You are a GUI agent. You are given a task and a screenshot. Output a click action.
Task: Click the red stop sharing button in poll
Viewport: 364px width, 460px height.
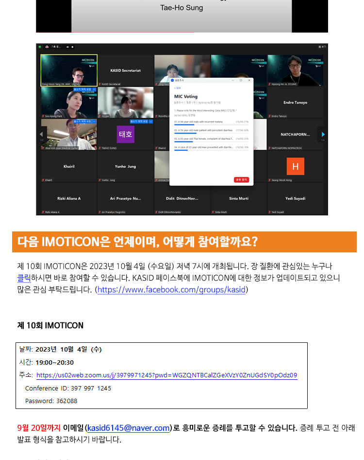tap(241, 179)
